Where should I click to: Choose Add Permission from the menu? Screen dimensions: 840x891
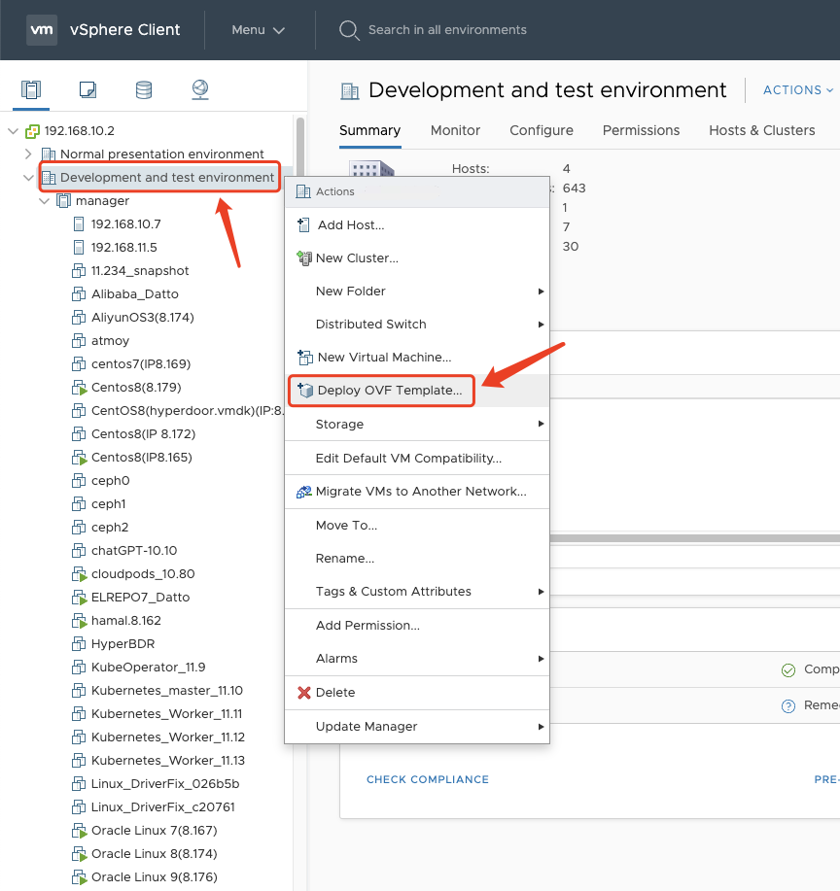417,625
